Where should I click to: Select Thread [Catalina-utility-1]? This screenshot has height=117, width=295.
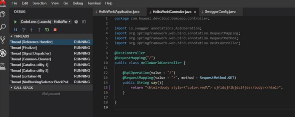(x=51, y=65)
